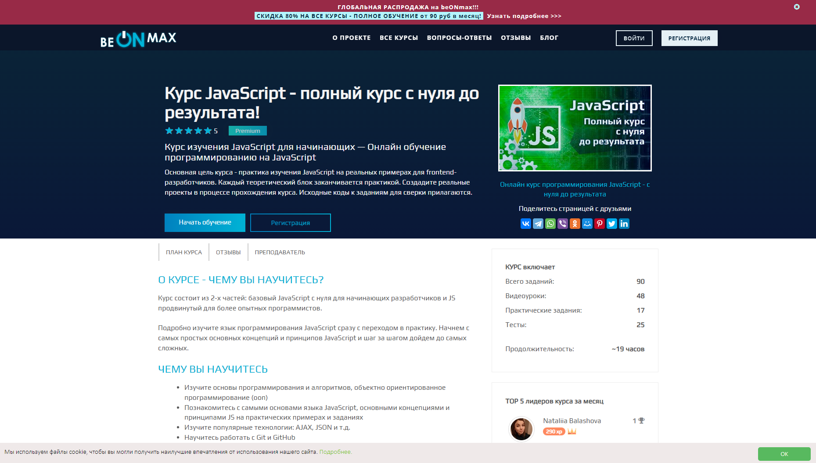This screenshot has height=463, width=816.
Task: Click the 'Практические задания:' row
Action: coord(575,310)
